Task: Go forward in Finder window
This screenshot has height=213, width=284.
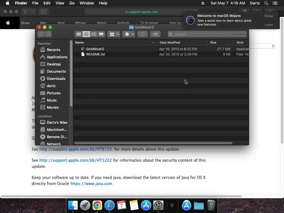Action: (48, 34)
